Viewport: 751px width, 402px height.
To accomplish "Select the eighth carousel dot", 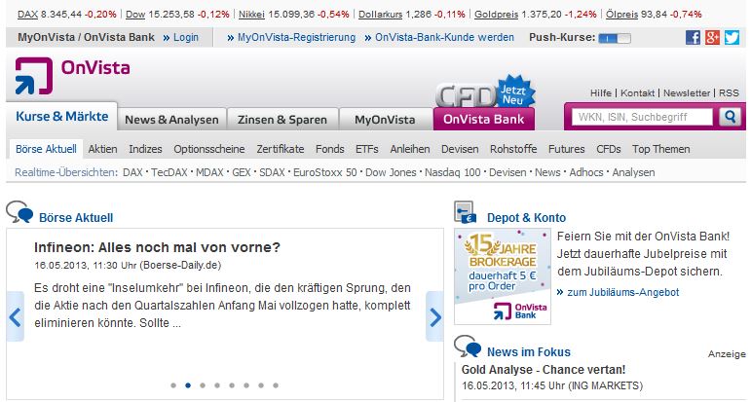I will 276,385.
